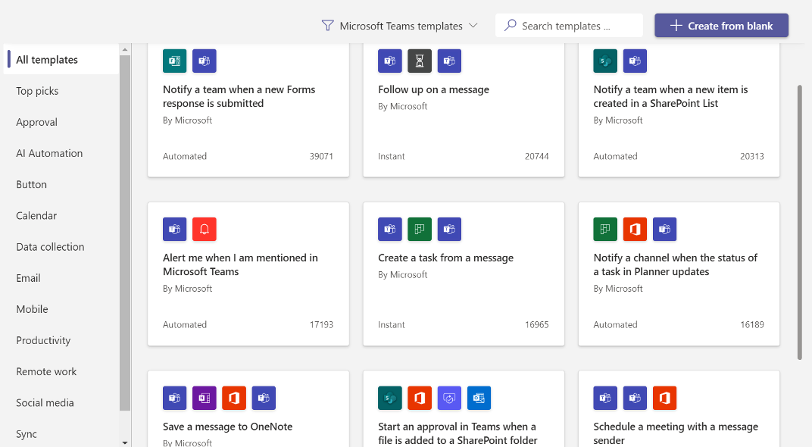
Task: Click the Create from blank button
Action: [721, 26]
